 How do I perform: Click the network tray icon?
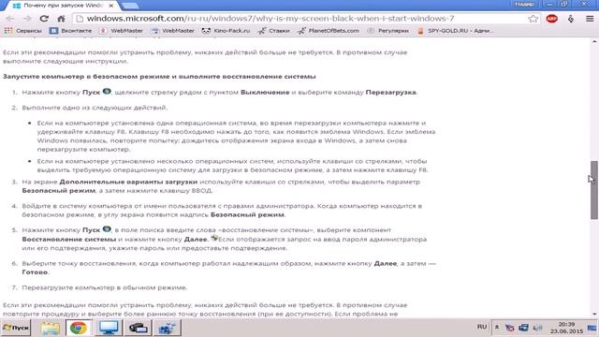coord(523,328)
